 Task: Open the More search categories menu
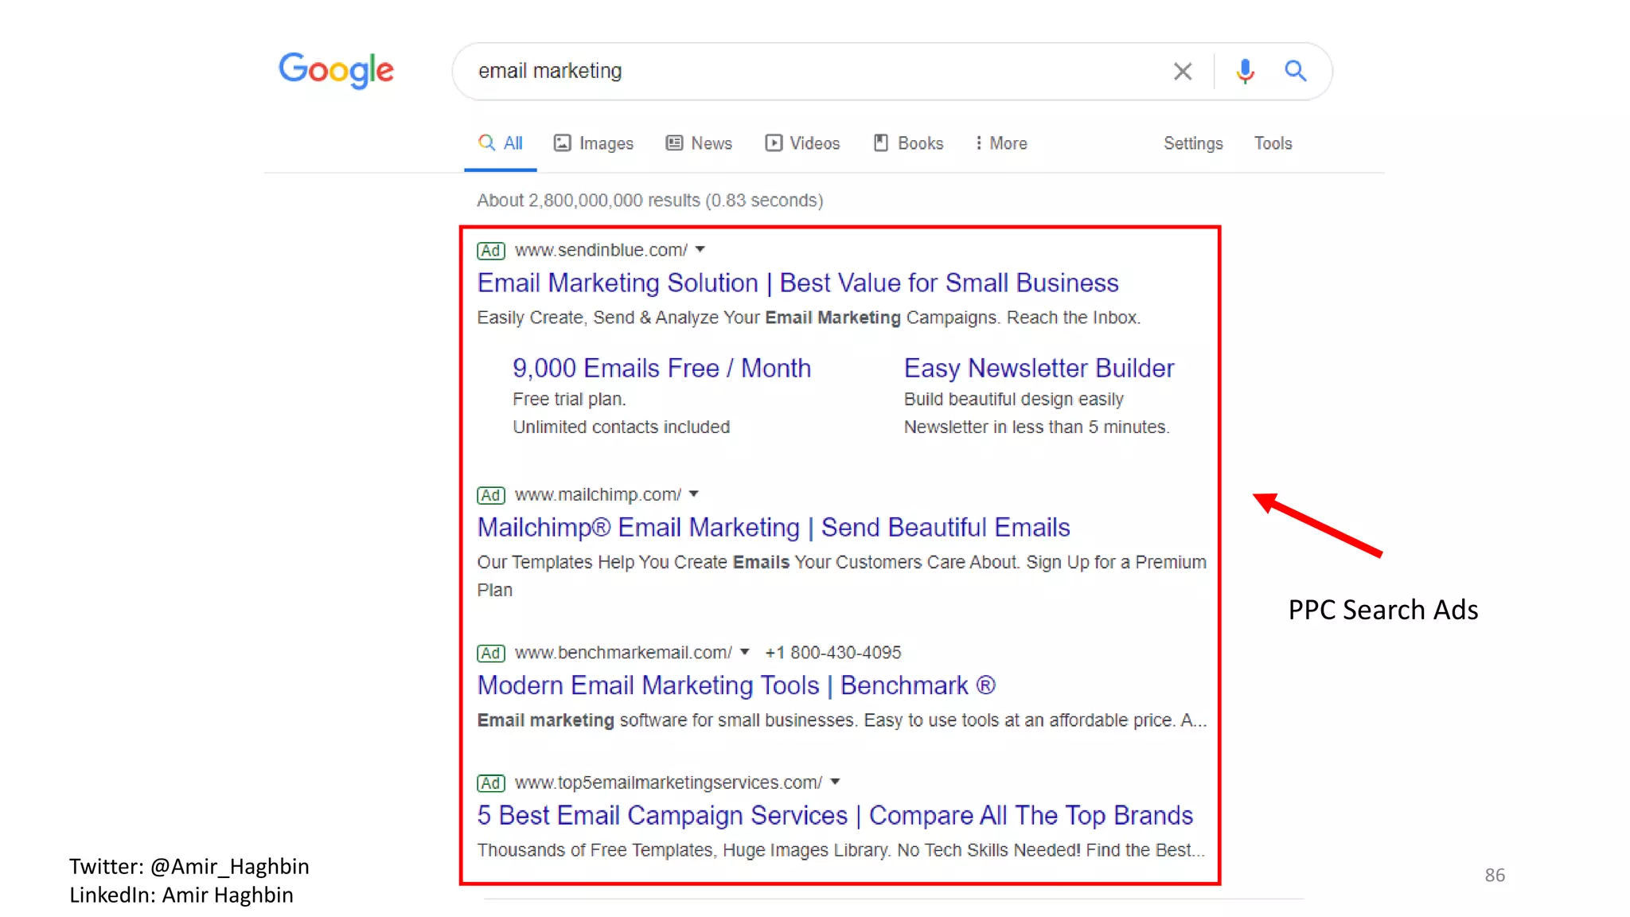[1001, 143]
